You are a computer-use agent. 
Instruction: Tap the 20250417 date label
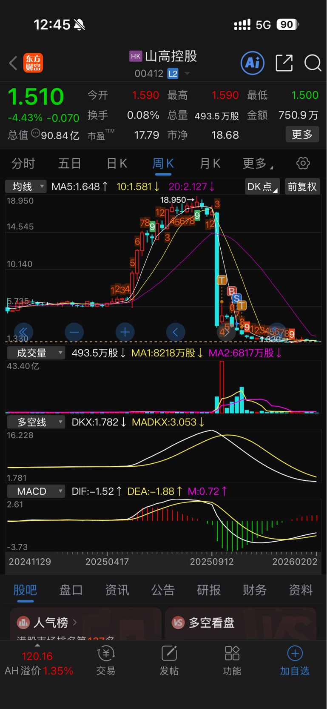[107, 562]
